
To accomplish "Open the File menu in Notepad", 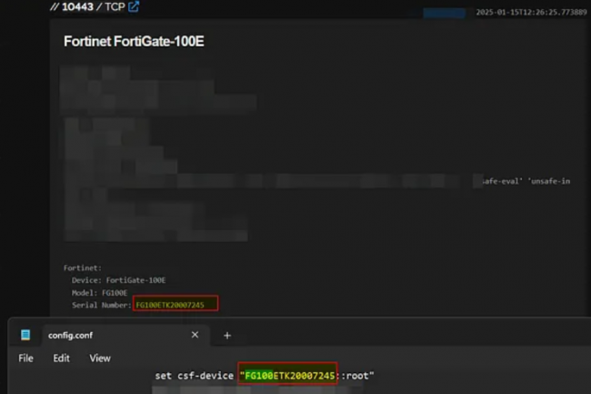I will click(x=25, y=359).
